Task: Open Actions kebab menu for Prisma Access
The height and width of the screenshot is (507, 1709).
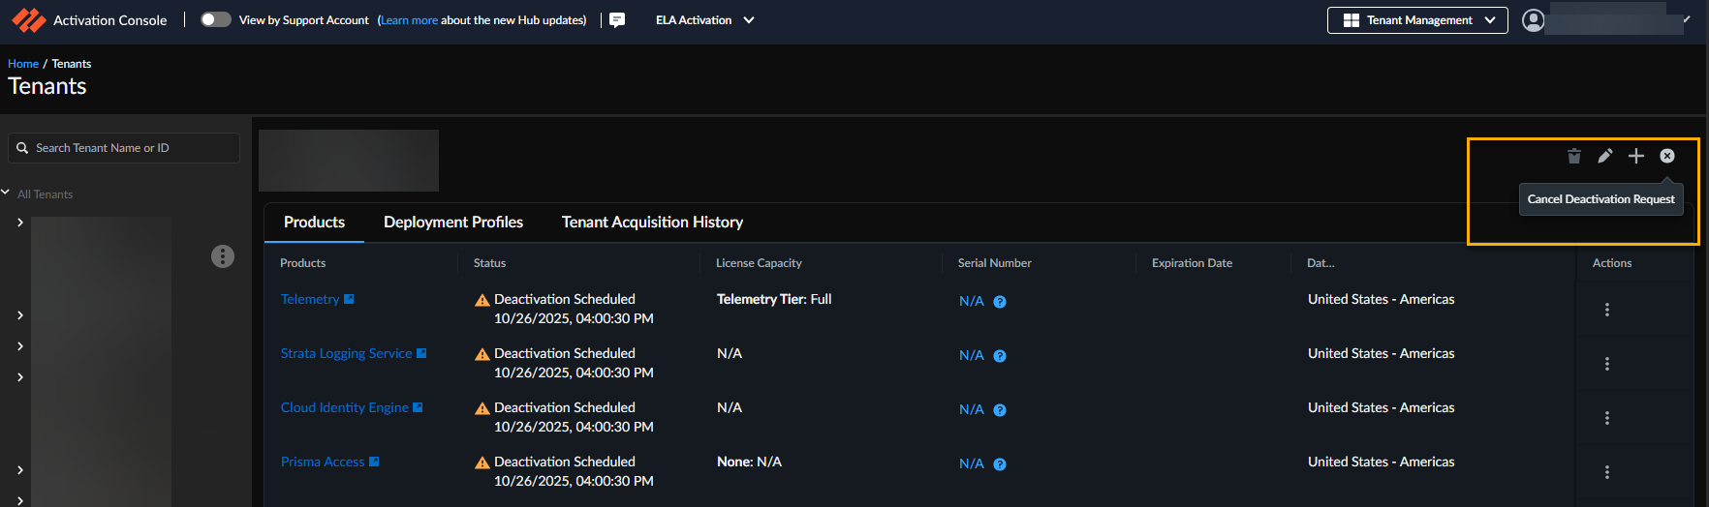Action: click(1607, 472)
